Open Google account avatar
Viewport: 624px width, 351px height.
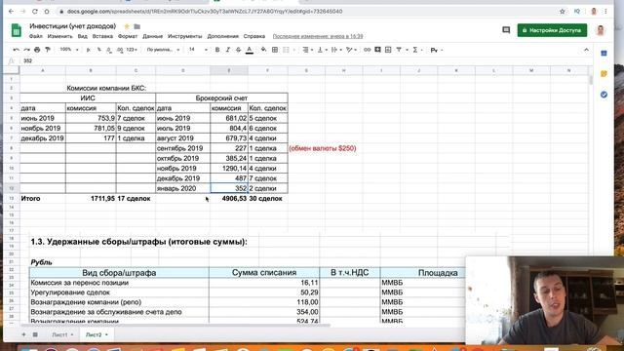pos(601,30)
